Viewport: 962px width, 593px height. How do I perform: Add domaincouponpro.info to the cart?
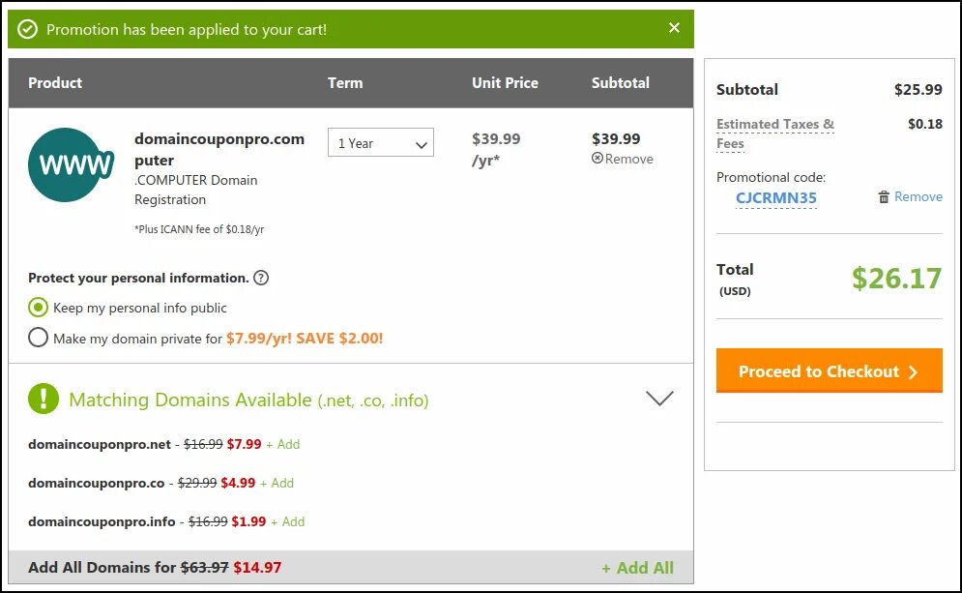pyautogui.click(x=287, y=521)
